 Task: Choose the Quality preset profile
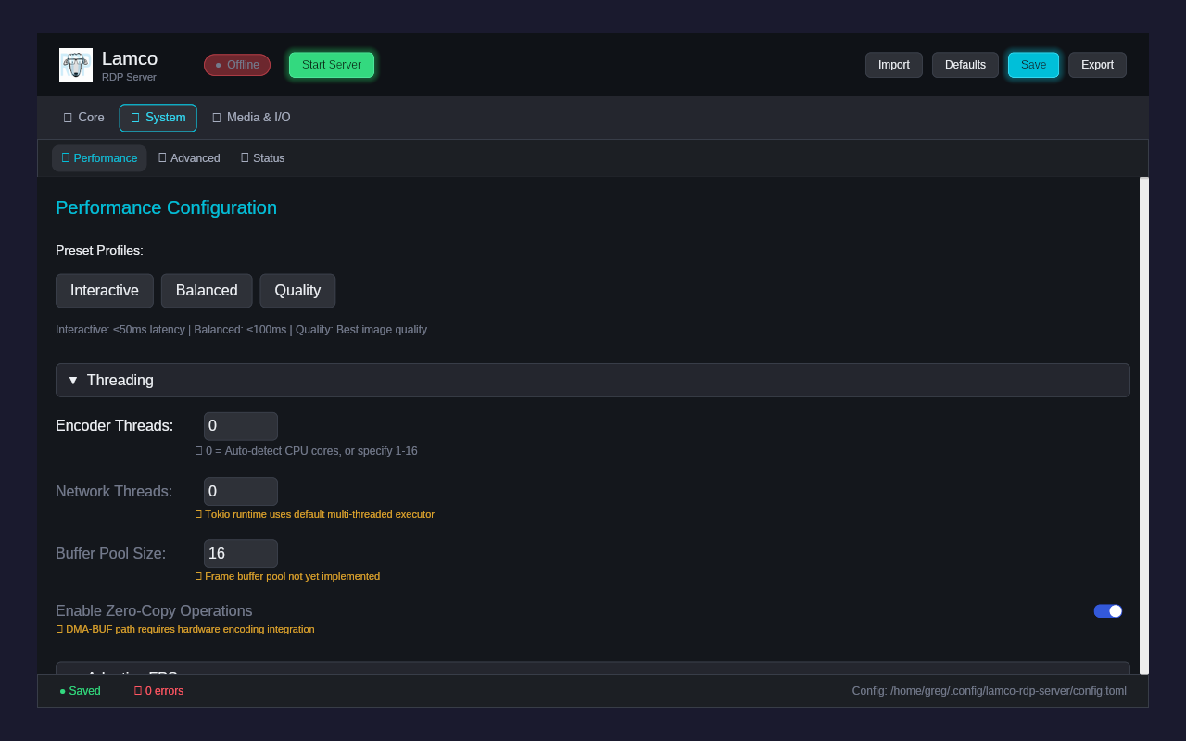(x=297, y=291)
